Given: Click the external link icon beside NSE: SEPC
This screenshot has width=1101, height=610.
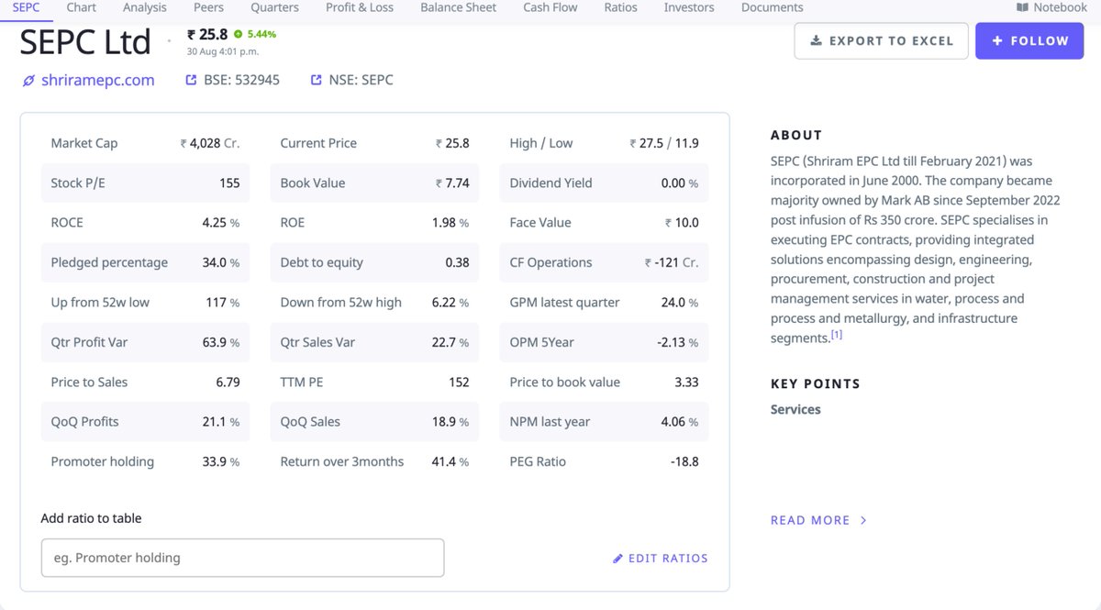Looking at the screenshot, I should coord(315,80).
